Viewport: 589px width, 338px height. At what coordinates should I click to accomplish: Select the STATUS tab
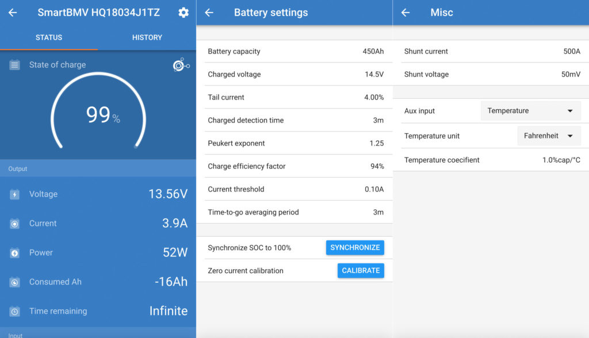pos(49,37)
